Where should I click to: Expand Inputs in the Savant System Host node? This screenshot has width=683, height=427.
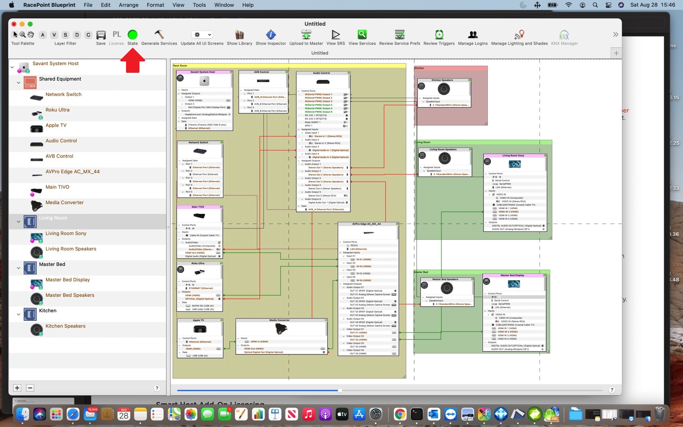(x=179, y=90)
